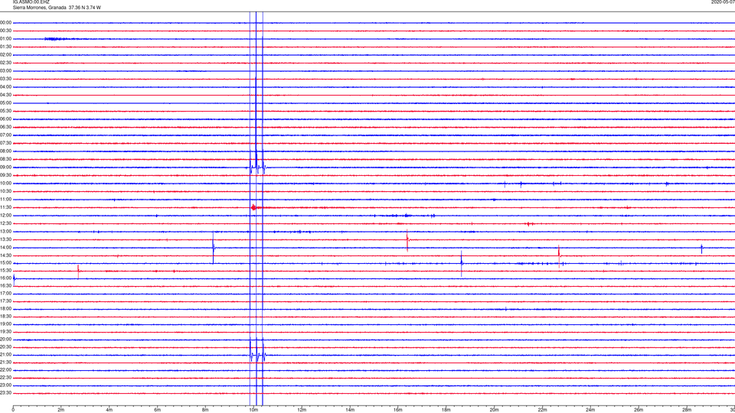Click the 2m tick label on bottom axis
This screenshot has width=735, height=413.
(x=61, y=410)
